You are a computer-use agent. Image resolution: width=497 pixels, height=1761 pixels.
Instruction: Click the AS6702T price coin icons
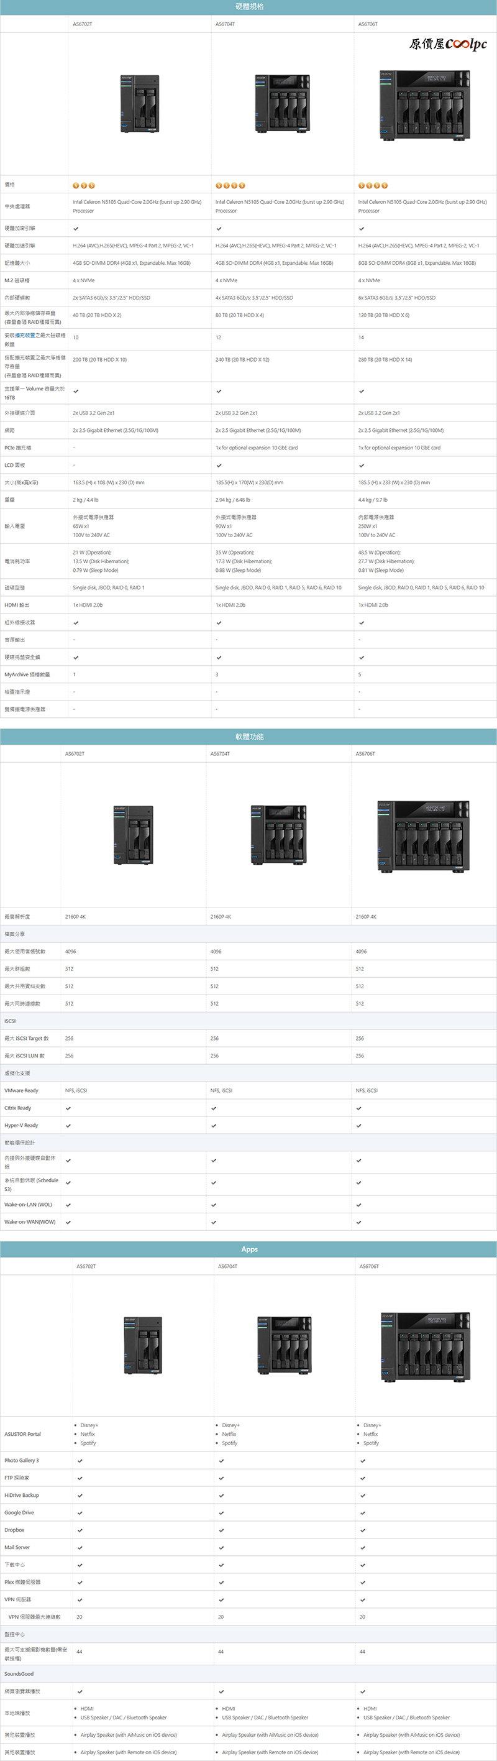coord(84,185)
